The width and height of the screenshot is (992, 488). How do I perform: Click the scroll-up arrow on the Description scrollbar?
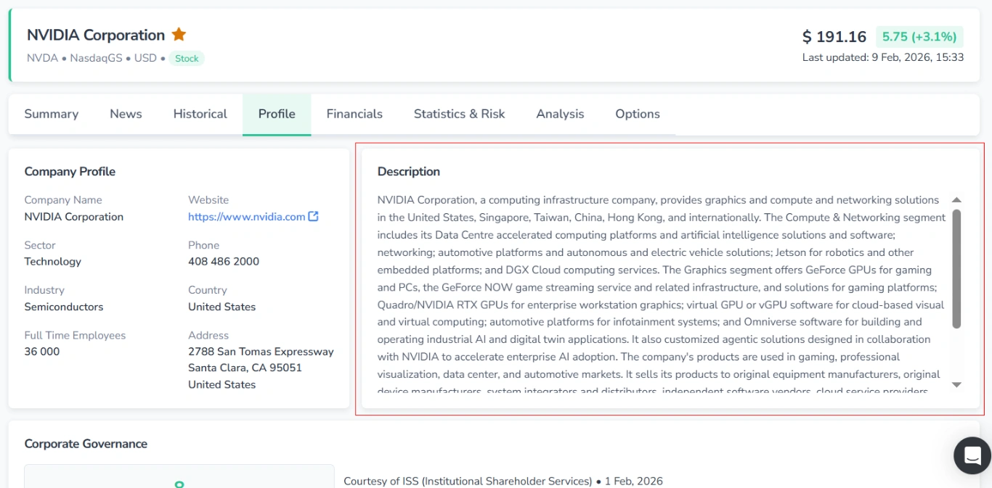click(956, 199)
